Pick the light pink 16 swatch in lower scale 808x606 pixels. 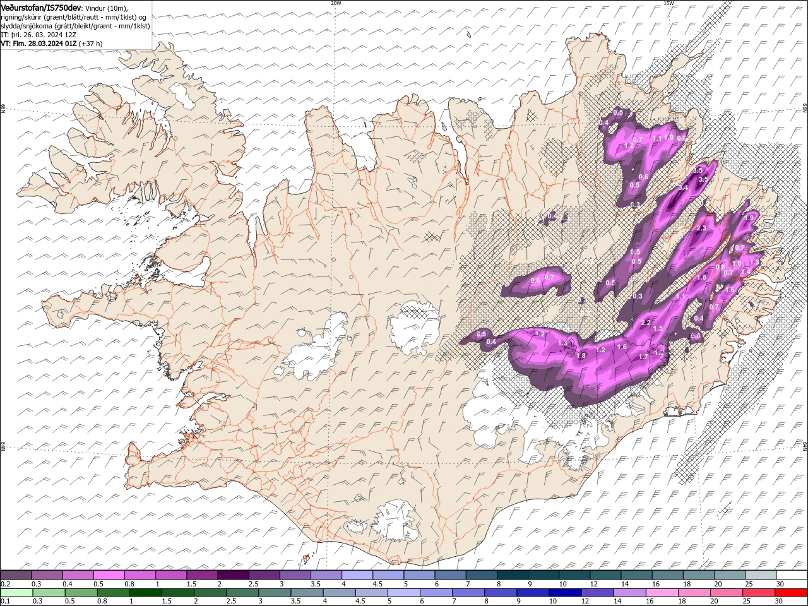tap(662, 593)
